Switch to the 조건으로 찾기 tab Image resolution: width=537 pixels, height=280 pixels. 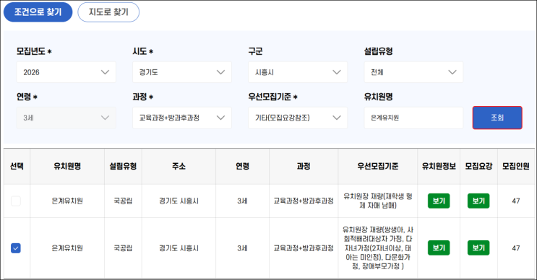click(x=38, y=12)
